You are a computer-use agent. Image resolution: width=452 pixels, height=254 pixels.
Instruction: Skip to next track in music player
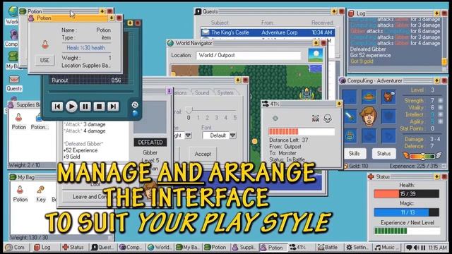pos(113,107)
